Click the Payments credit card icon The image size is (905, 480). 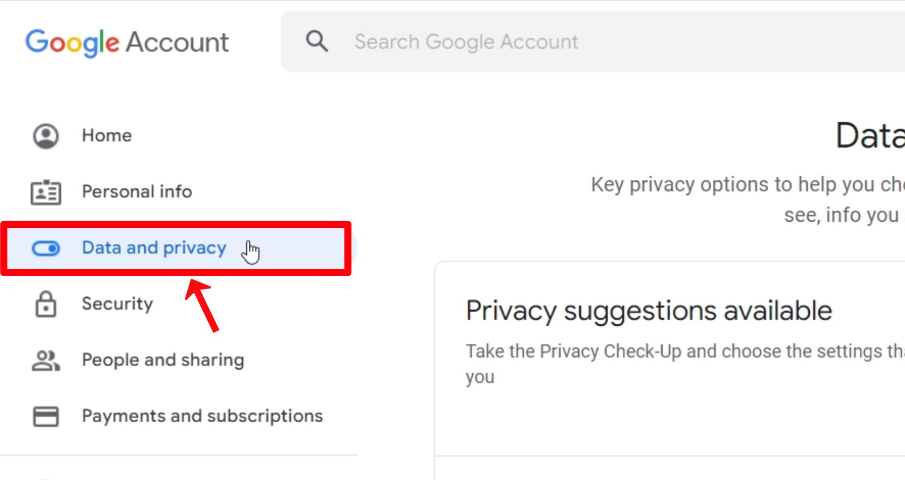click(x=46, y=416)
